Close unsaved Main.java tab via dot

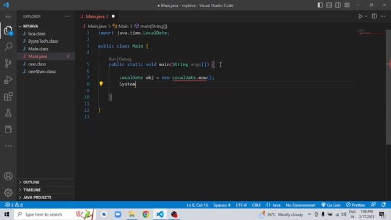coord(113,16)
